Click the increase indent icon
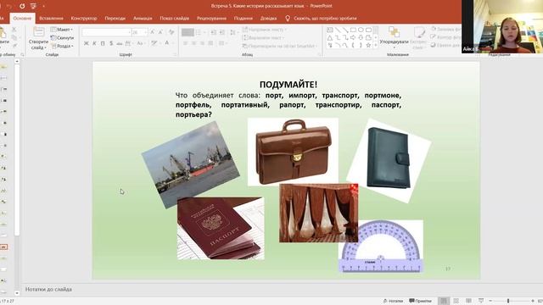 [222, 32]
